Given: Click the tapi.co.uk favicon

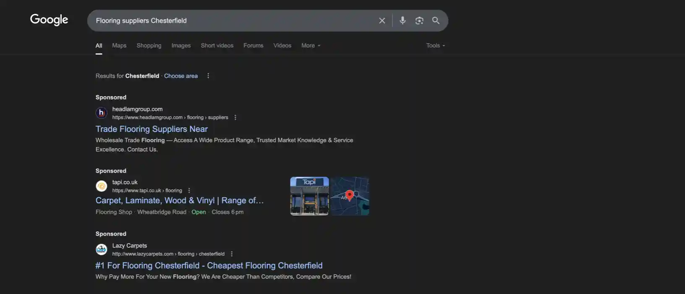Looking at the screenshot, I should point(102,186).
